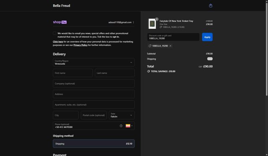Open the phone country flag selector
The height and width of the screenshot is (156, 268).
[129, 126]
